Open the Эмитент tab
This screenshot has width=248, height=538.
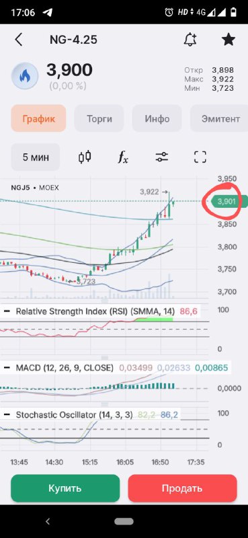click(220, 119)
